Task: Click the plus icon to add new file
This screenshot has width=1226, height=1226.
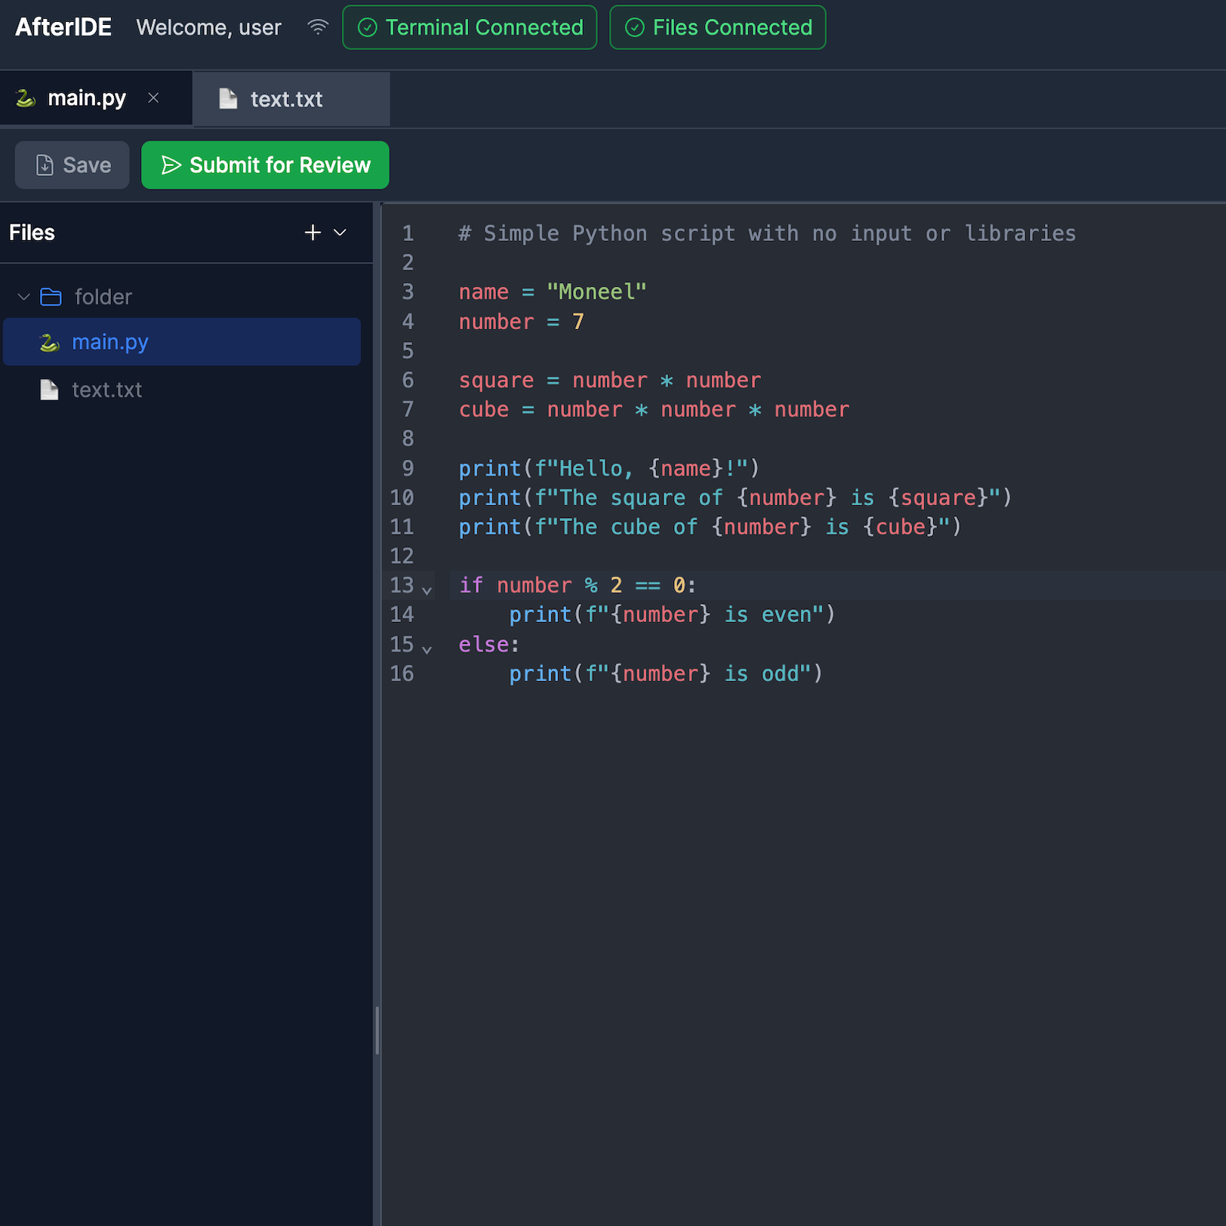Action: pos(313,233)
